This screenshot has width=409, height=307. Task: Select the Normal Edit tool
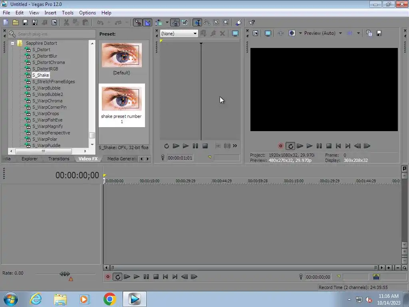pos(197,23)
